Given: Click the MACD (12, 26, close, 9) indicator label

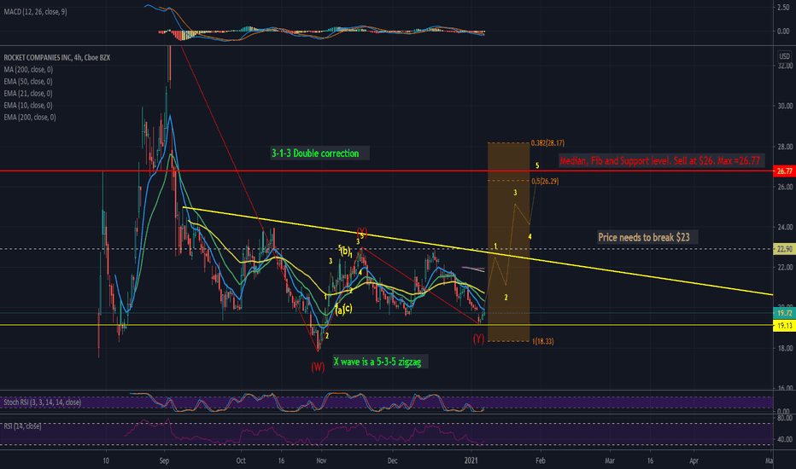Looking at the screenshot, I should [35, 12].
